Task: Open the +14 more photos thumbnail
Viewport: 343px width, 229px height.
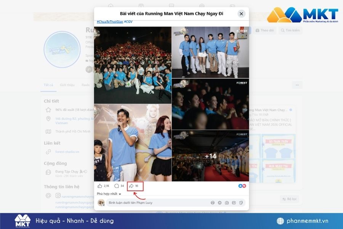Action: [x=210, y=156]
